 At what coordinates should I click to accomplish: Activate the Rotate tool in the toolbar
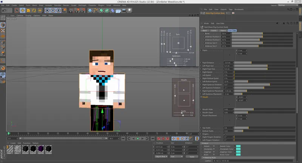(34, 11)
